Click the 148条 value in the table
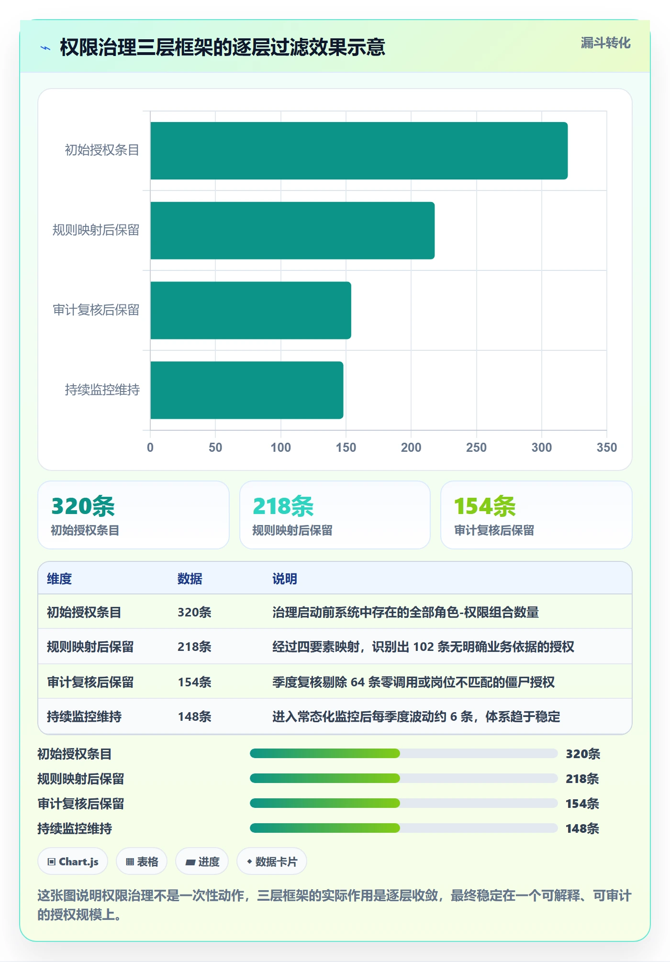 [194, 716]
